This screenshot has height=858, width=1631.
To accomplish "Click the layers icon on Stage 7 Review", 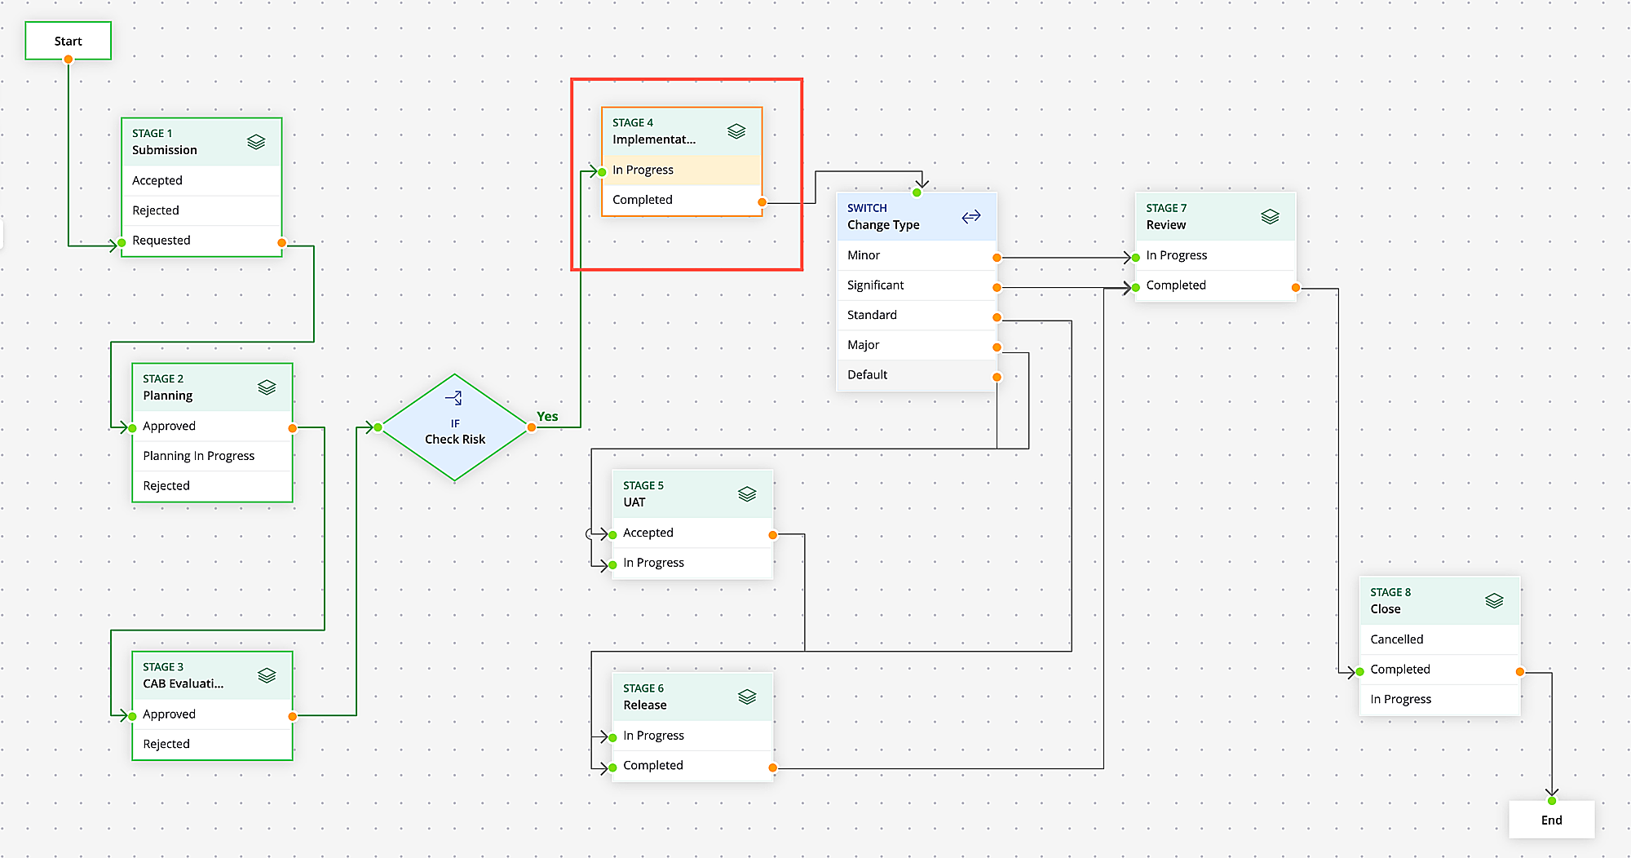I will pos(1270,216).
